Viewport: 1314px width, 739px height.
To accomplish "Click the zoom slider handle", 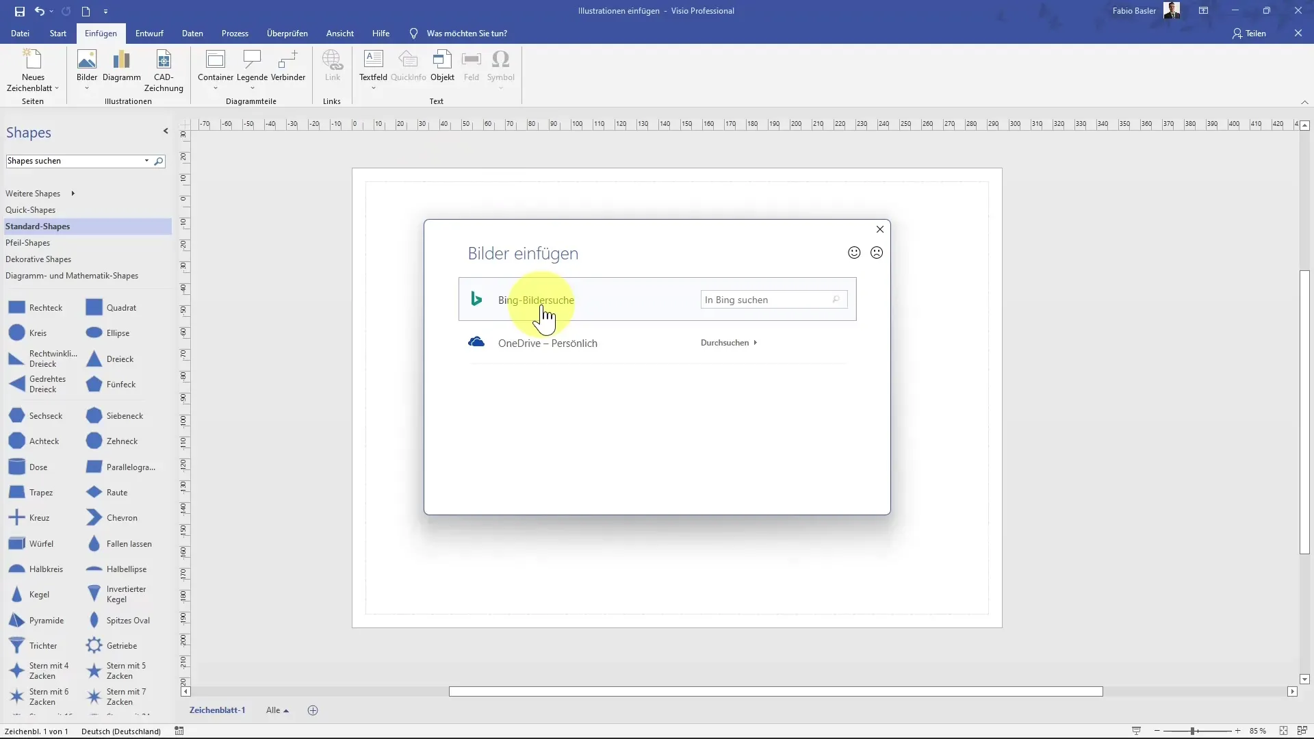I will [x=1193, y=731].
